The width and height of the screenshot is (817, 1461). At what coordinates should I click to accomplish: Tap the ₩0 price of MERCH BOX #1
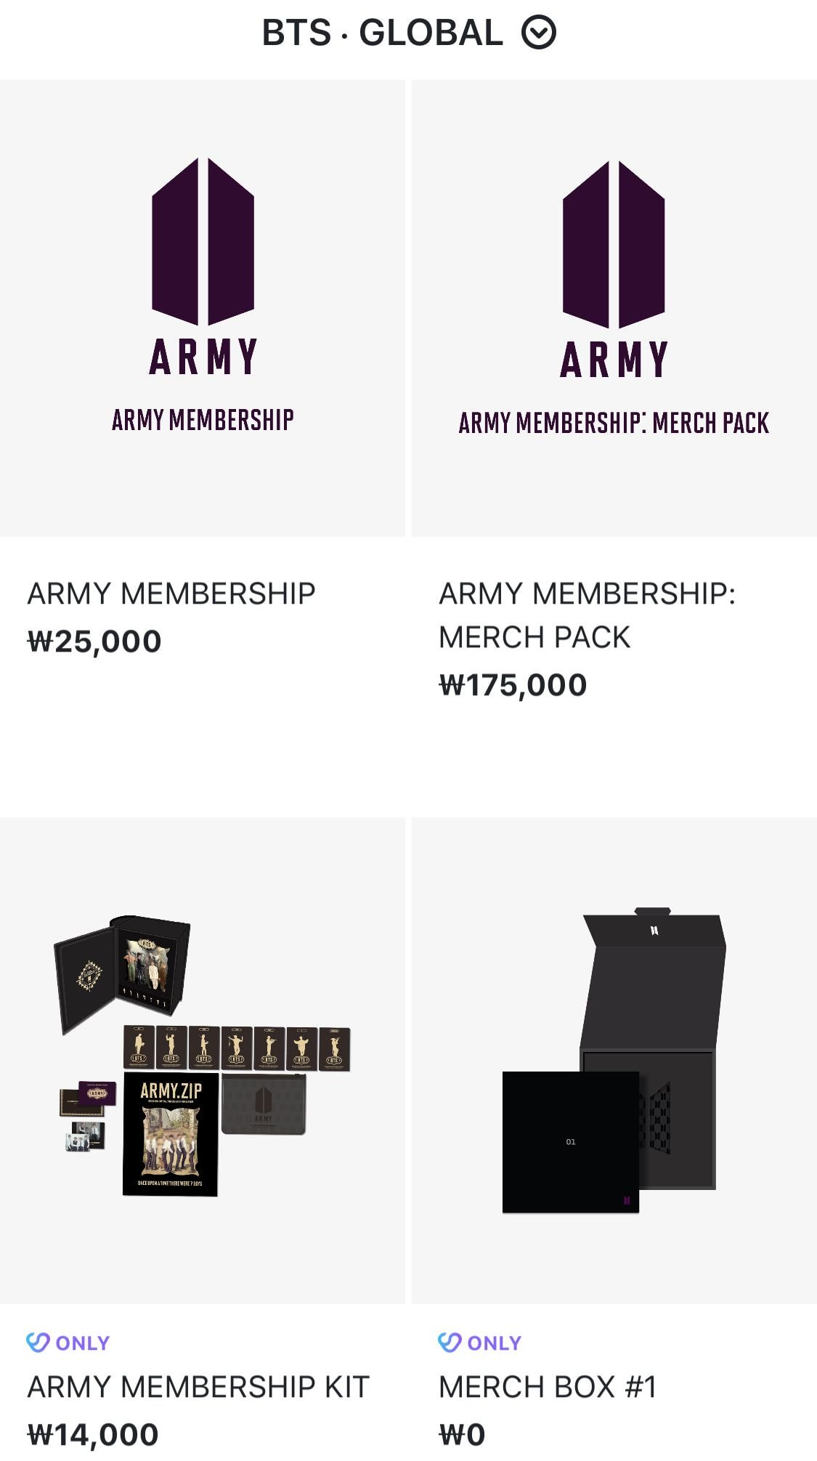(x=462, y=1435)
